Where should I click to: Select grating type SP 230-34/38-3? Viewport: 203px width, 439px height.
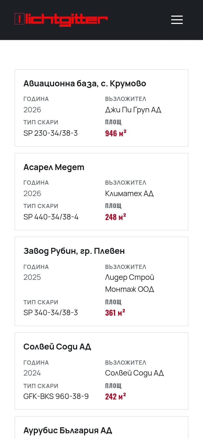(x=50, y=133)
